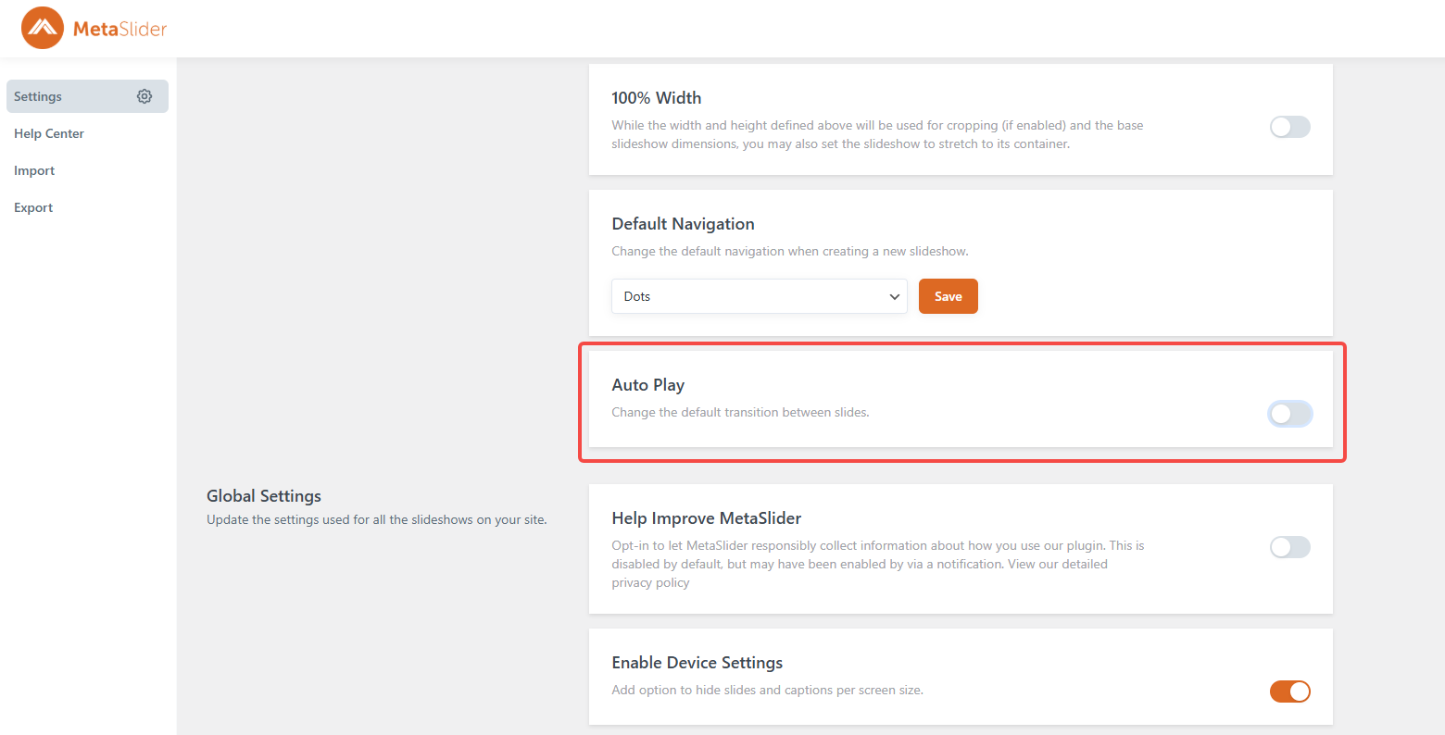This screenshot has height=735, width=1445.
Task: Click the Enable Device Settings heading
Action: tap(697, 663)
